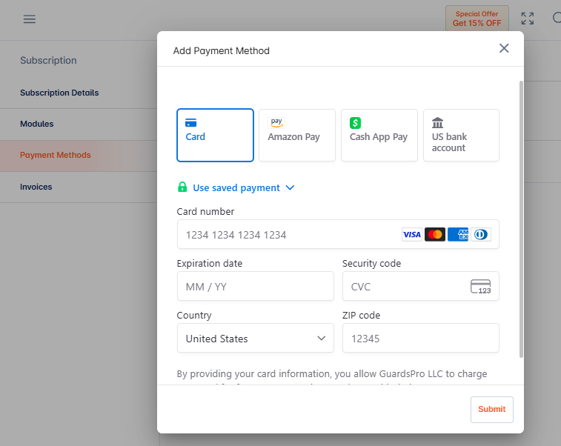Choose Amazon Pay payment option
This screenshot has height=446, width=561.
297,135
